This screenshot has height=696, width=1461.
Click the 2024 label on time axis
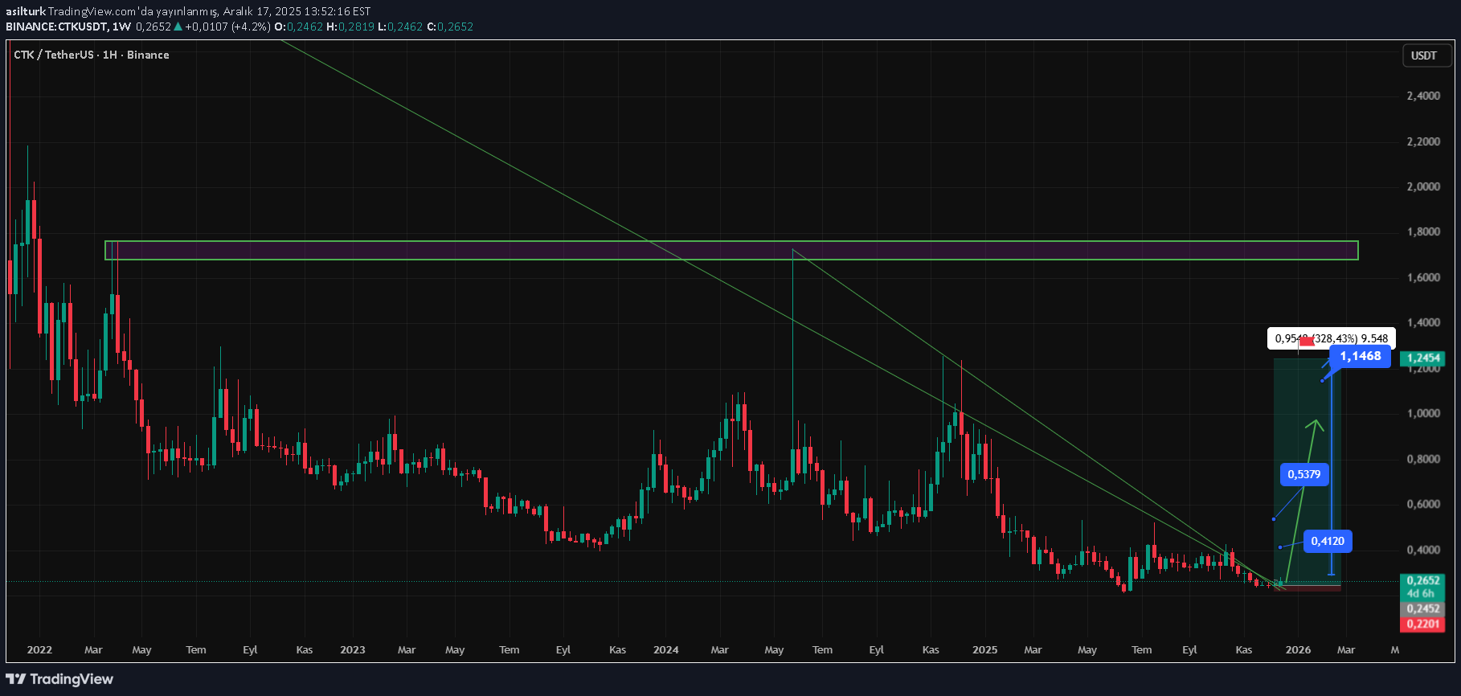(665, 649)
